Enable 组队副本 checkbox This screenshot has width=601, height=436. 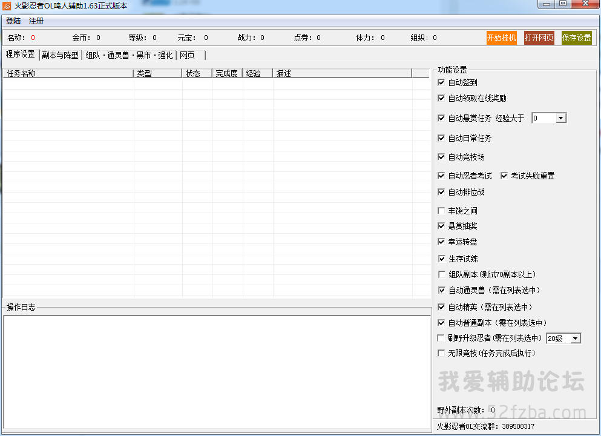[x=441, y=274]
